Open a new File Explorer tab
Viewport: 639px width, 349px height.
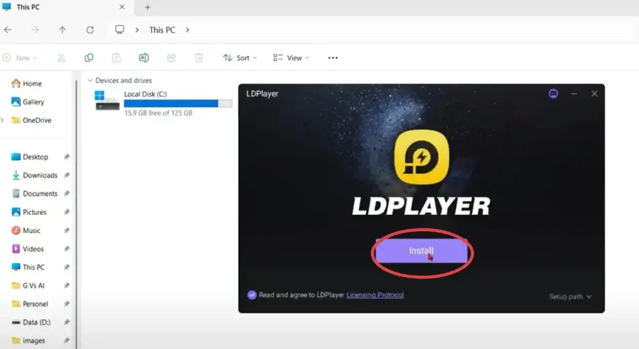coord(147,7)
